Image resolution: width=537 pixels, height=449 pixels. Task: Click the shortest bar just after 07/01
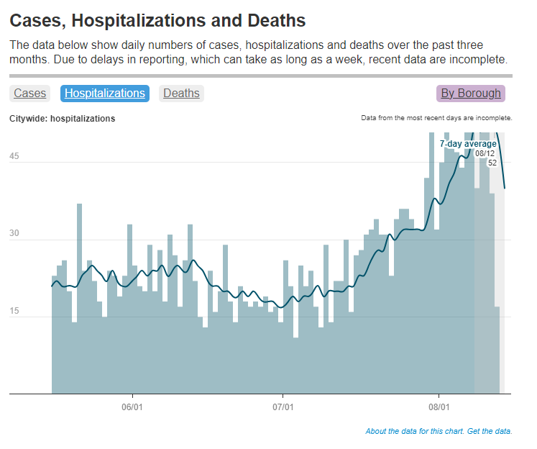pyautogui.click(x=295, y=366)
